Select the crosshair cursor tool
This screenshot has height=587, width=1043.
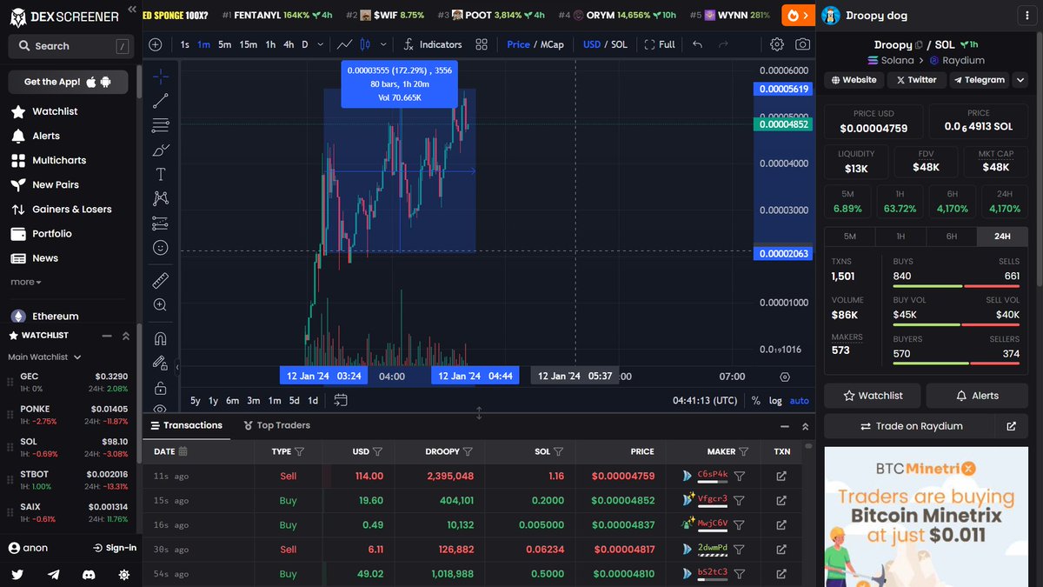point(161,76)
